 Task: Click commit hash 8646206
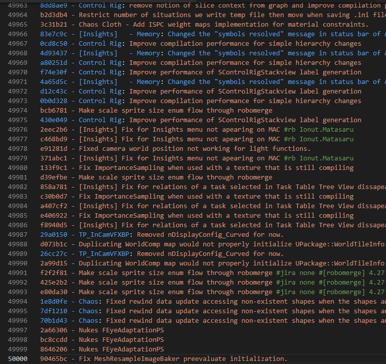[x=54, y=349]
